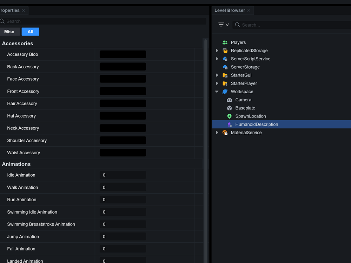351x263 pixels.
Task: Expand the StarterPlayer node
Action: click(x=217, y=83)
